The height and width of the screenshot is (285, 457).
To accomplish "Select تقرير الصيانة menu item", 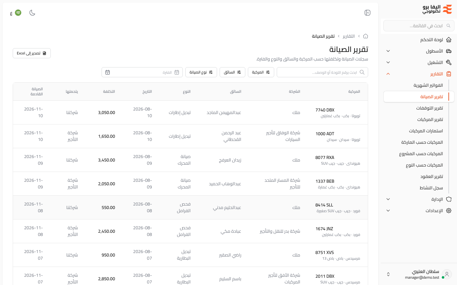I will pos(419,97).
